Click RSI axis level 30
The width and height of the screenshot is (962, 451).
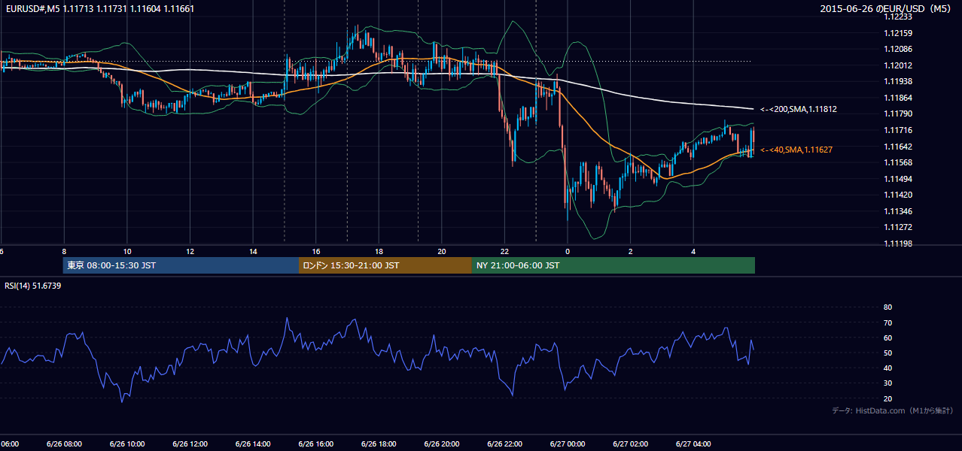click(x=887, y=383)
